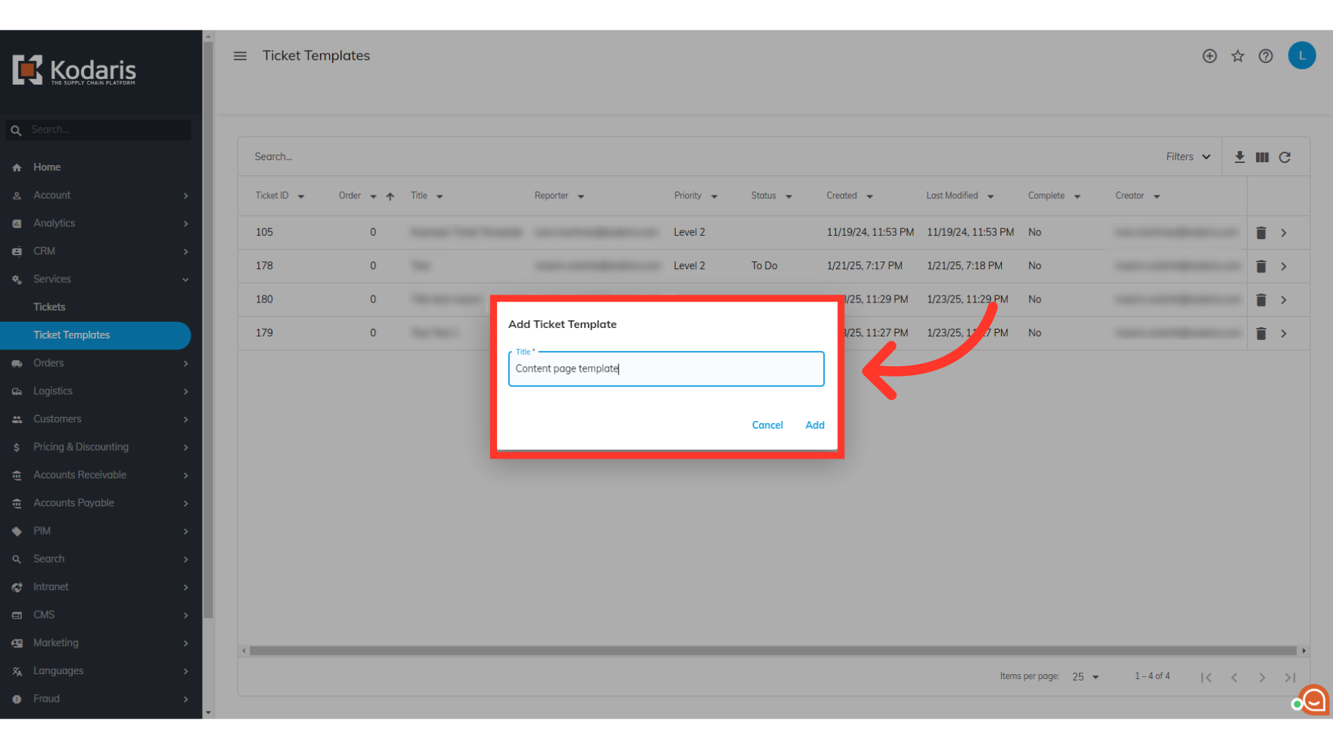Screen dimensions: 1333x749
Task: Open items per page dropdown
Action: [x=1086, y=677]
